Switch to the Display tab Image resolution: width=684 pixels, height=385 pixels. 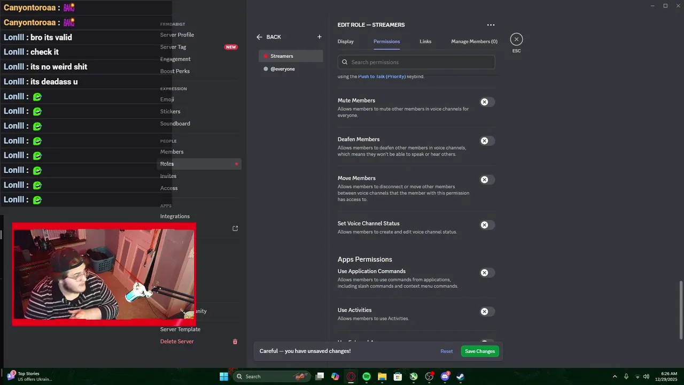pyautogui.click(x=346, y=41)
